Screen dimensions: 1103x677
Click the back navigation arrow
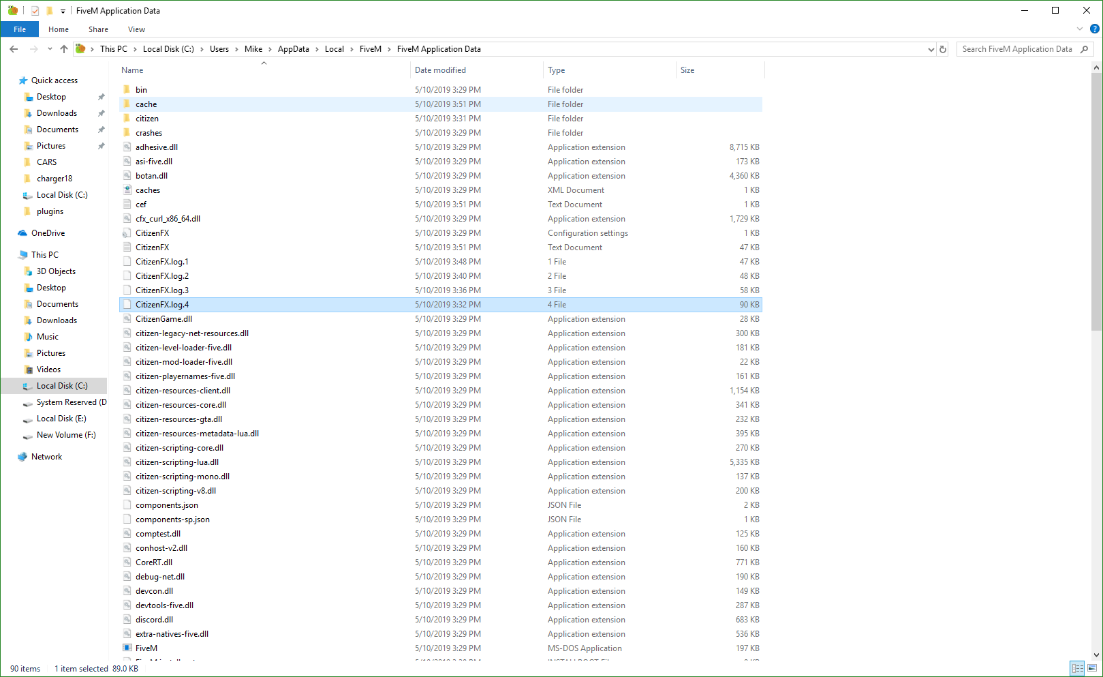coord(14,48)
